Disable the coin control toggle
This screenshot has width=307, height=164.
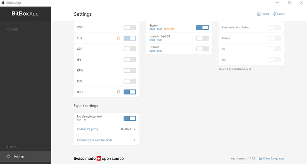pyautogui.click(x=130, y=118)
